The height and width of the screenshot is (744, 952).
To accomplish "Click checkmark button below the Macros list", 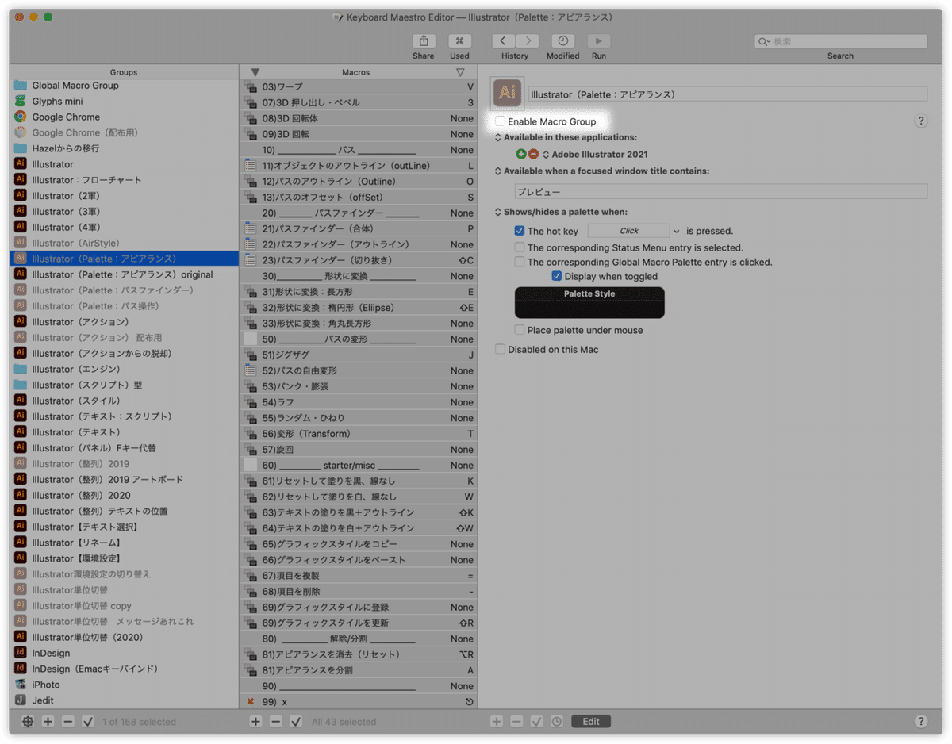I will (x=296, y=722).
